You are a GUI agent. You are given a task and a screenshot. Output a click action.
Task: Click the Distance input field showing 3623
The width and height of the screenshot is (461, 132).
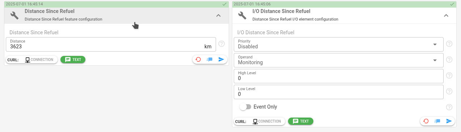111,44
